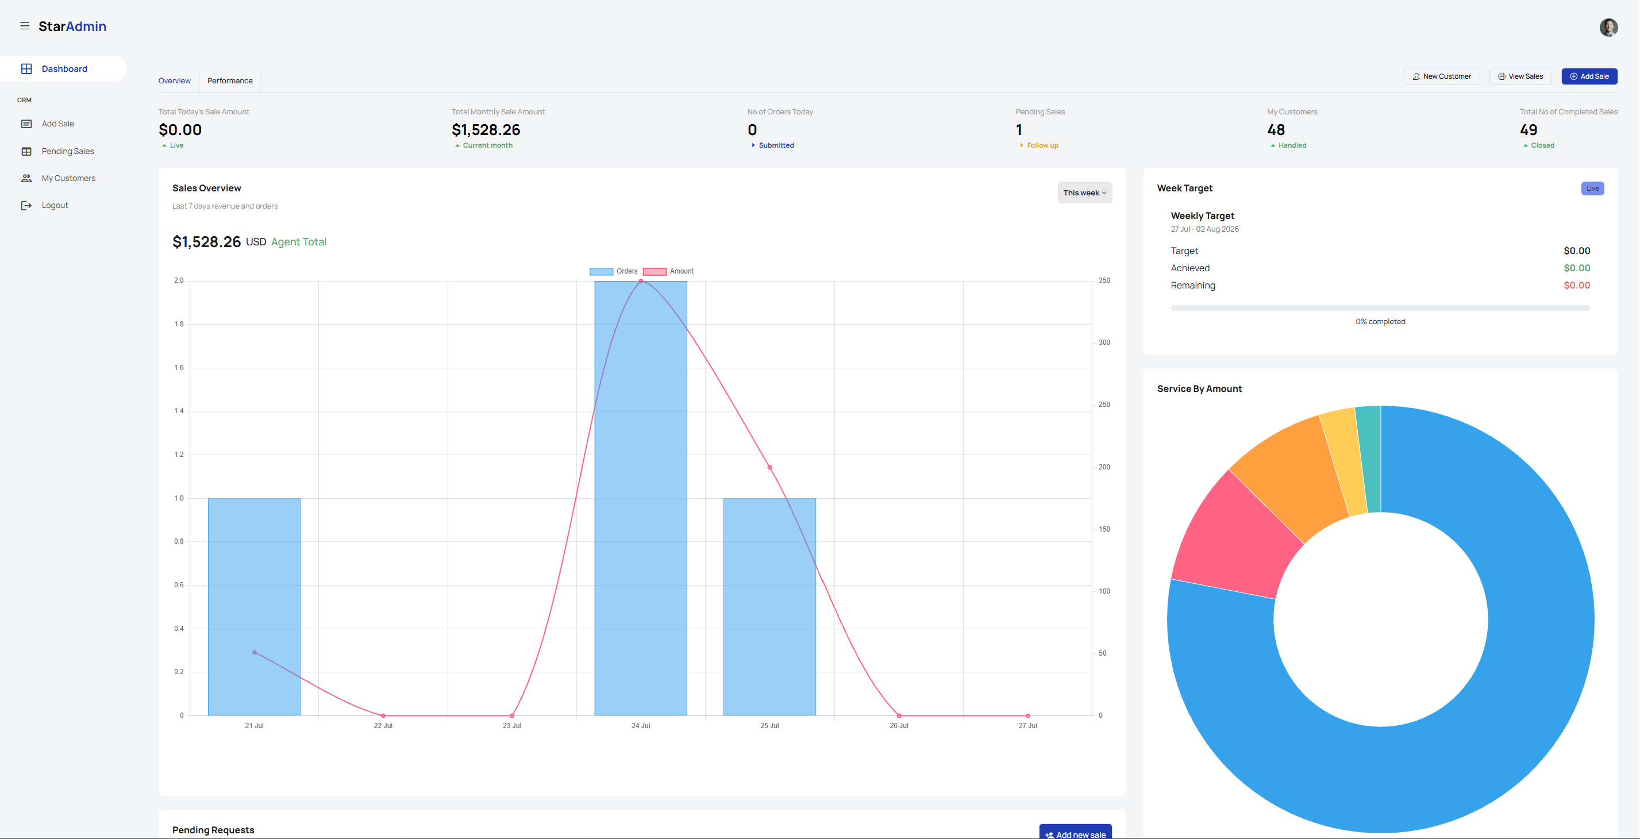Click the 21 Jul orders bar
The image size is (1640, 839).
[254, 607]
